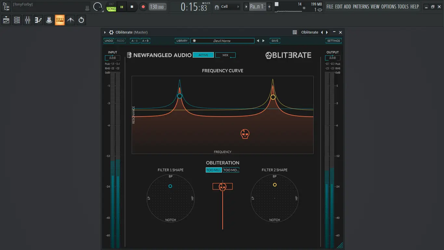Screen dimensions: 444x250
Task: Click the Obliterate skull logo
Action: click(268, 55)
